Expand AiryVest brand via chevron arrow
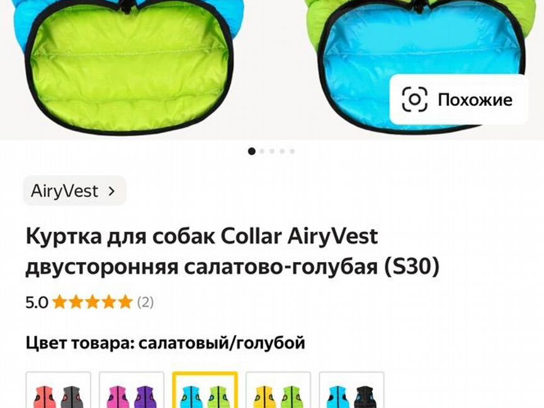Screen dimensions: 544x408 pos(111,191)
